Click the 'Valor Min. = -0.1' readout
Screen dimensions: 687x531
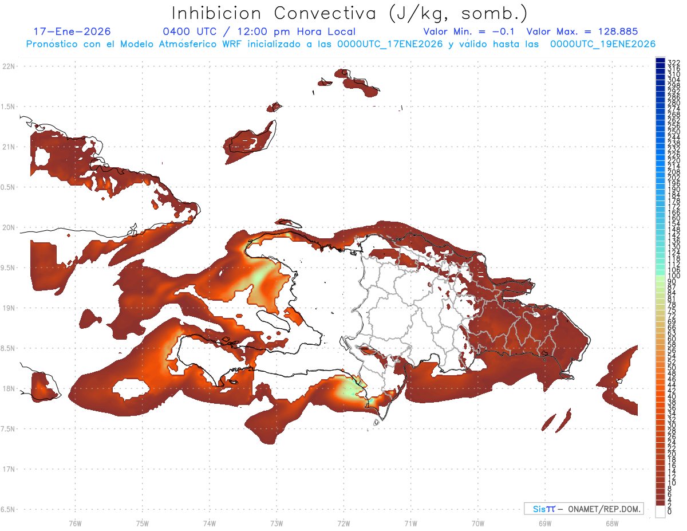click(x=469, y=32)
